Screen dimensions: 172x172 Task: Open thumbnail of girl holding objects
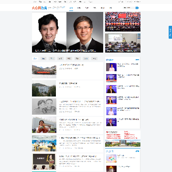(x=44, y=125)
